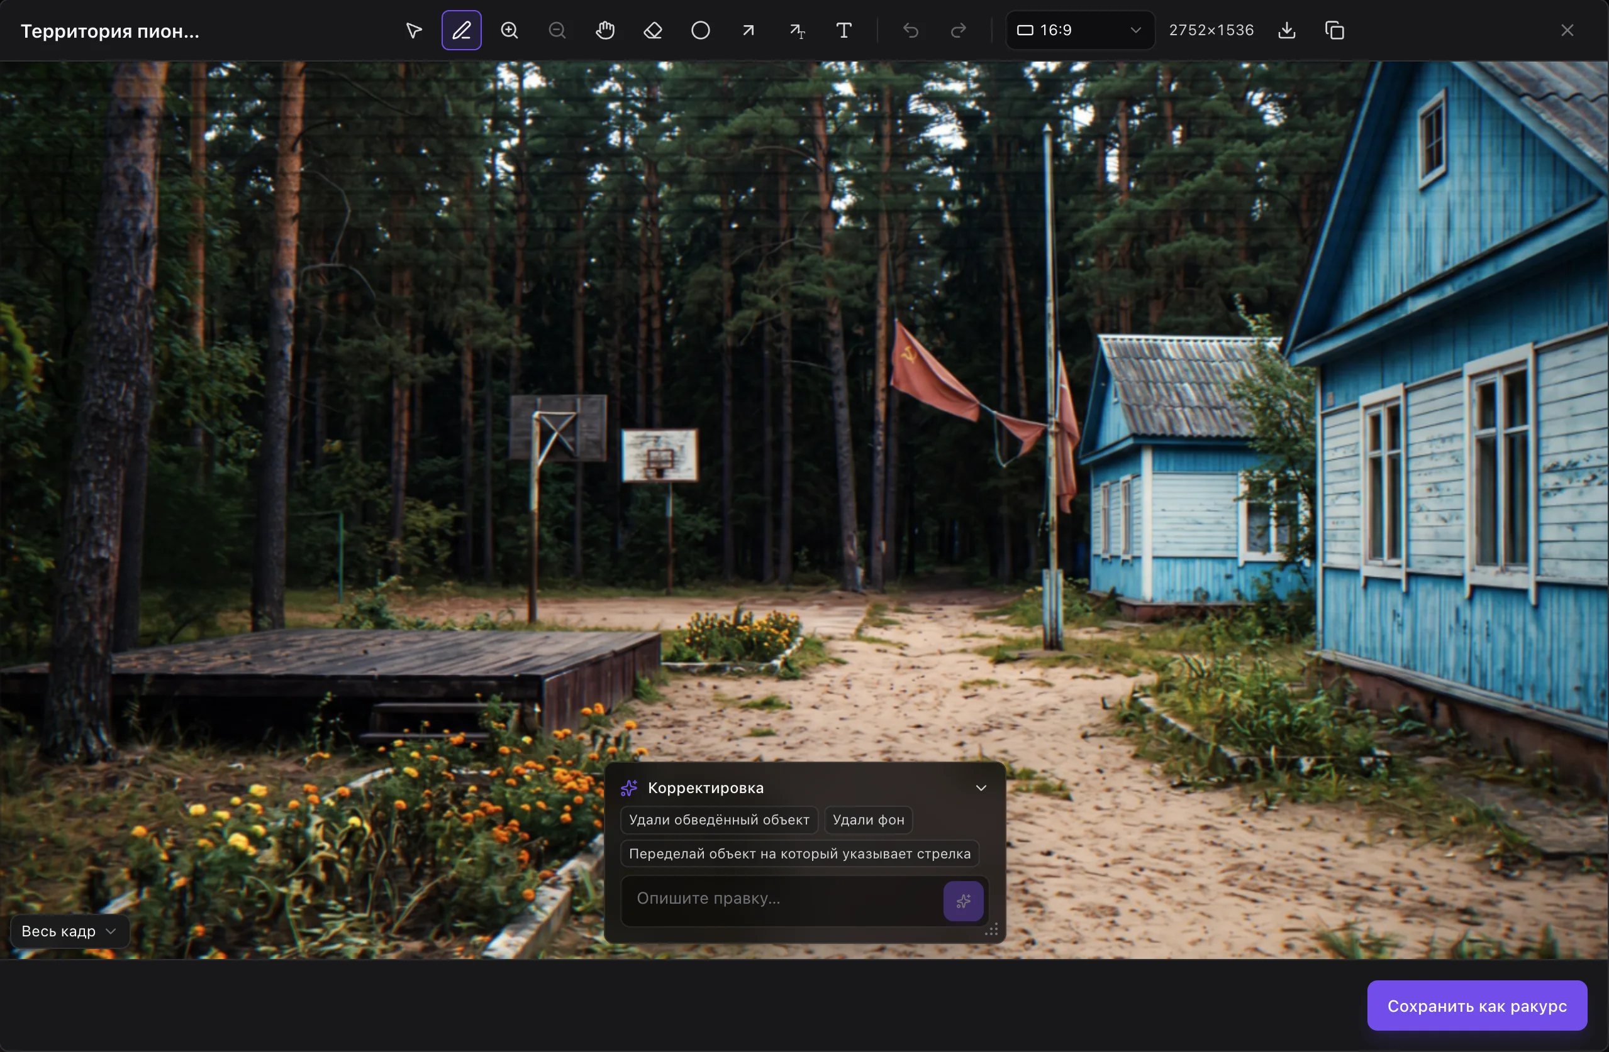Select the hand pan tool
Image resolution: width=1609 pixels, height=1052 pixels.
tap(605, 30)
